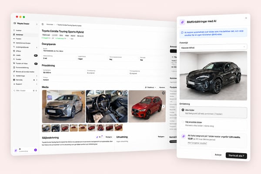The height and width of the screenshot is (174, 261).
Task: Click the Inställningar sidebar icon
Action: pyautogui.click(x=14, y=76)
